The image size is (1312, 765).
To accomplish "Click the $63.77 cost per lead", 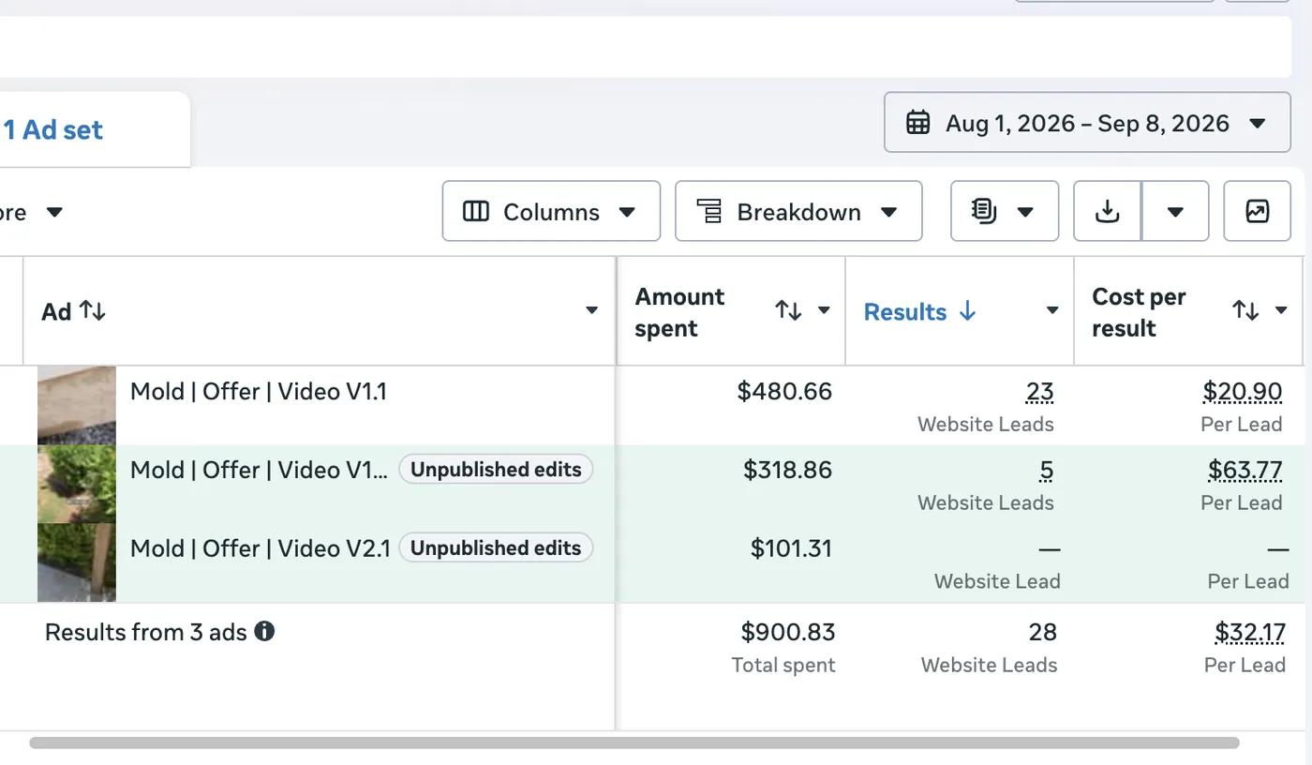I will 1245,470.
